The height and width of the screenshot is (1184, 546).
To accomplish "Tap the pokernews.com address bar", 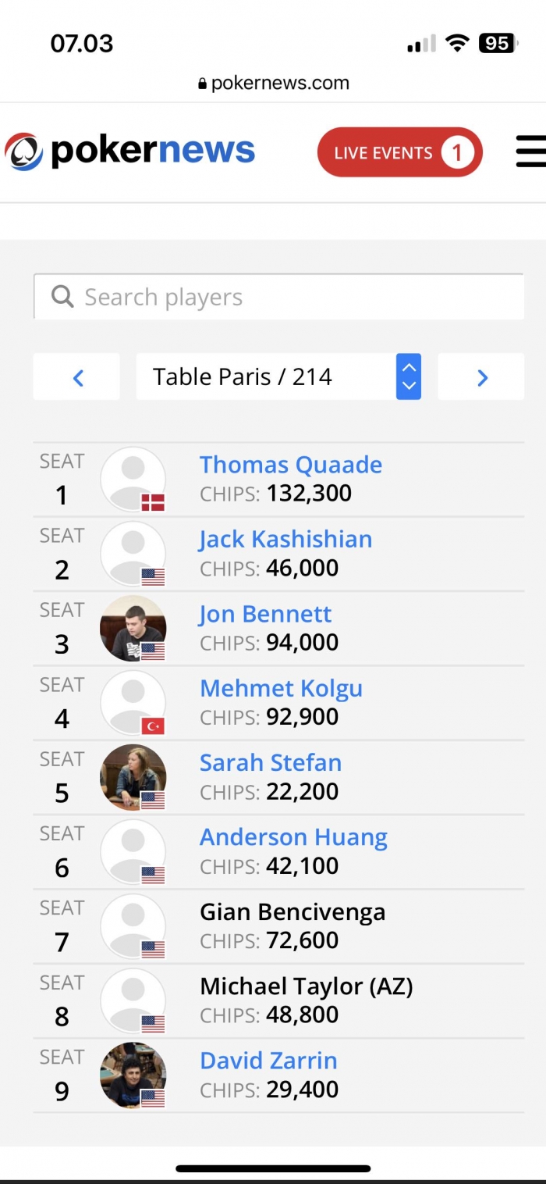I will 273,84.
